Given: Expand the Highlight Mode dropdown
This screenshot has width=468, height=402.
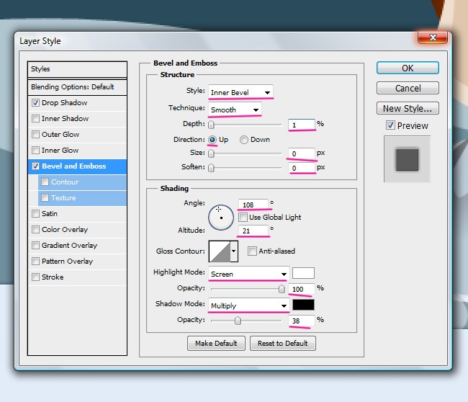Looking at the screenshot, I should tap(248, 274).
